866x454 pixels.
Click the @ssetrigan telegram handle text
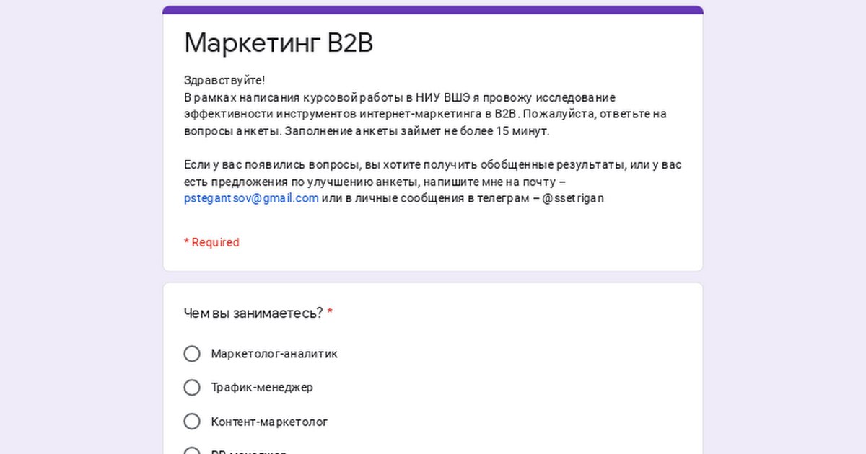[x=572, y=198]
